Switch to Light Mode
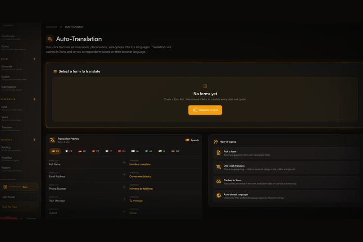Image resolution: width=363 pixels, height=242 pixels. point(19,197)
